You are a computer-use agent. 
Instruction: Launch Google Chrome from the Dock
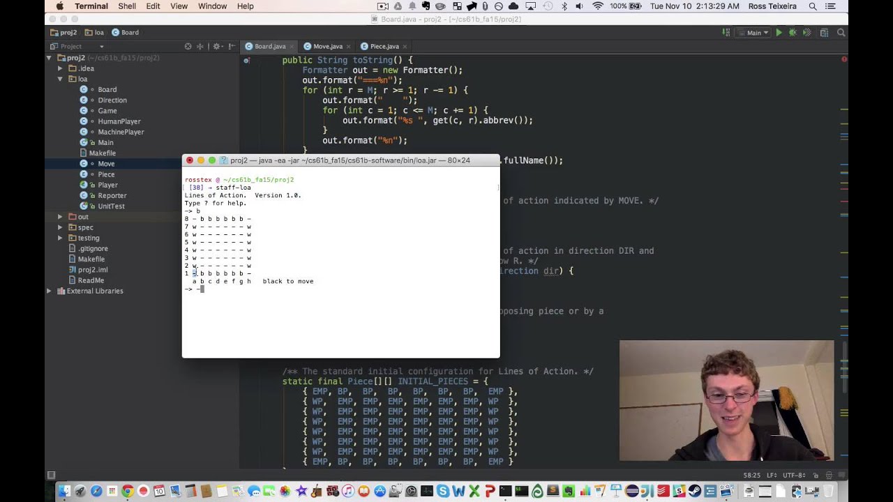click(x=128, y=491)
